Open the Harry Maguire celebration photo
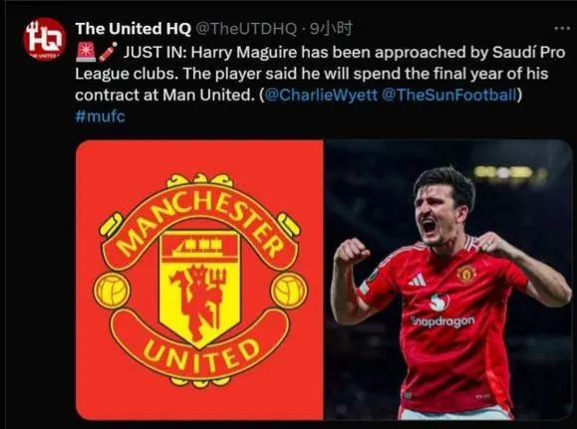This screenshot has height=429, width=577. (448, 280)
